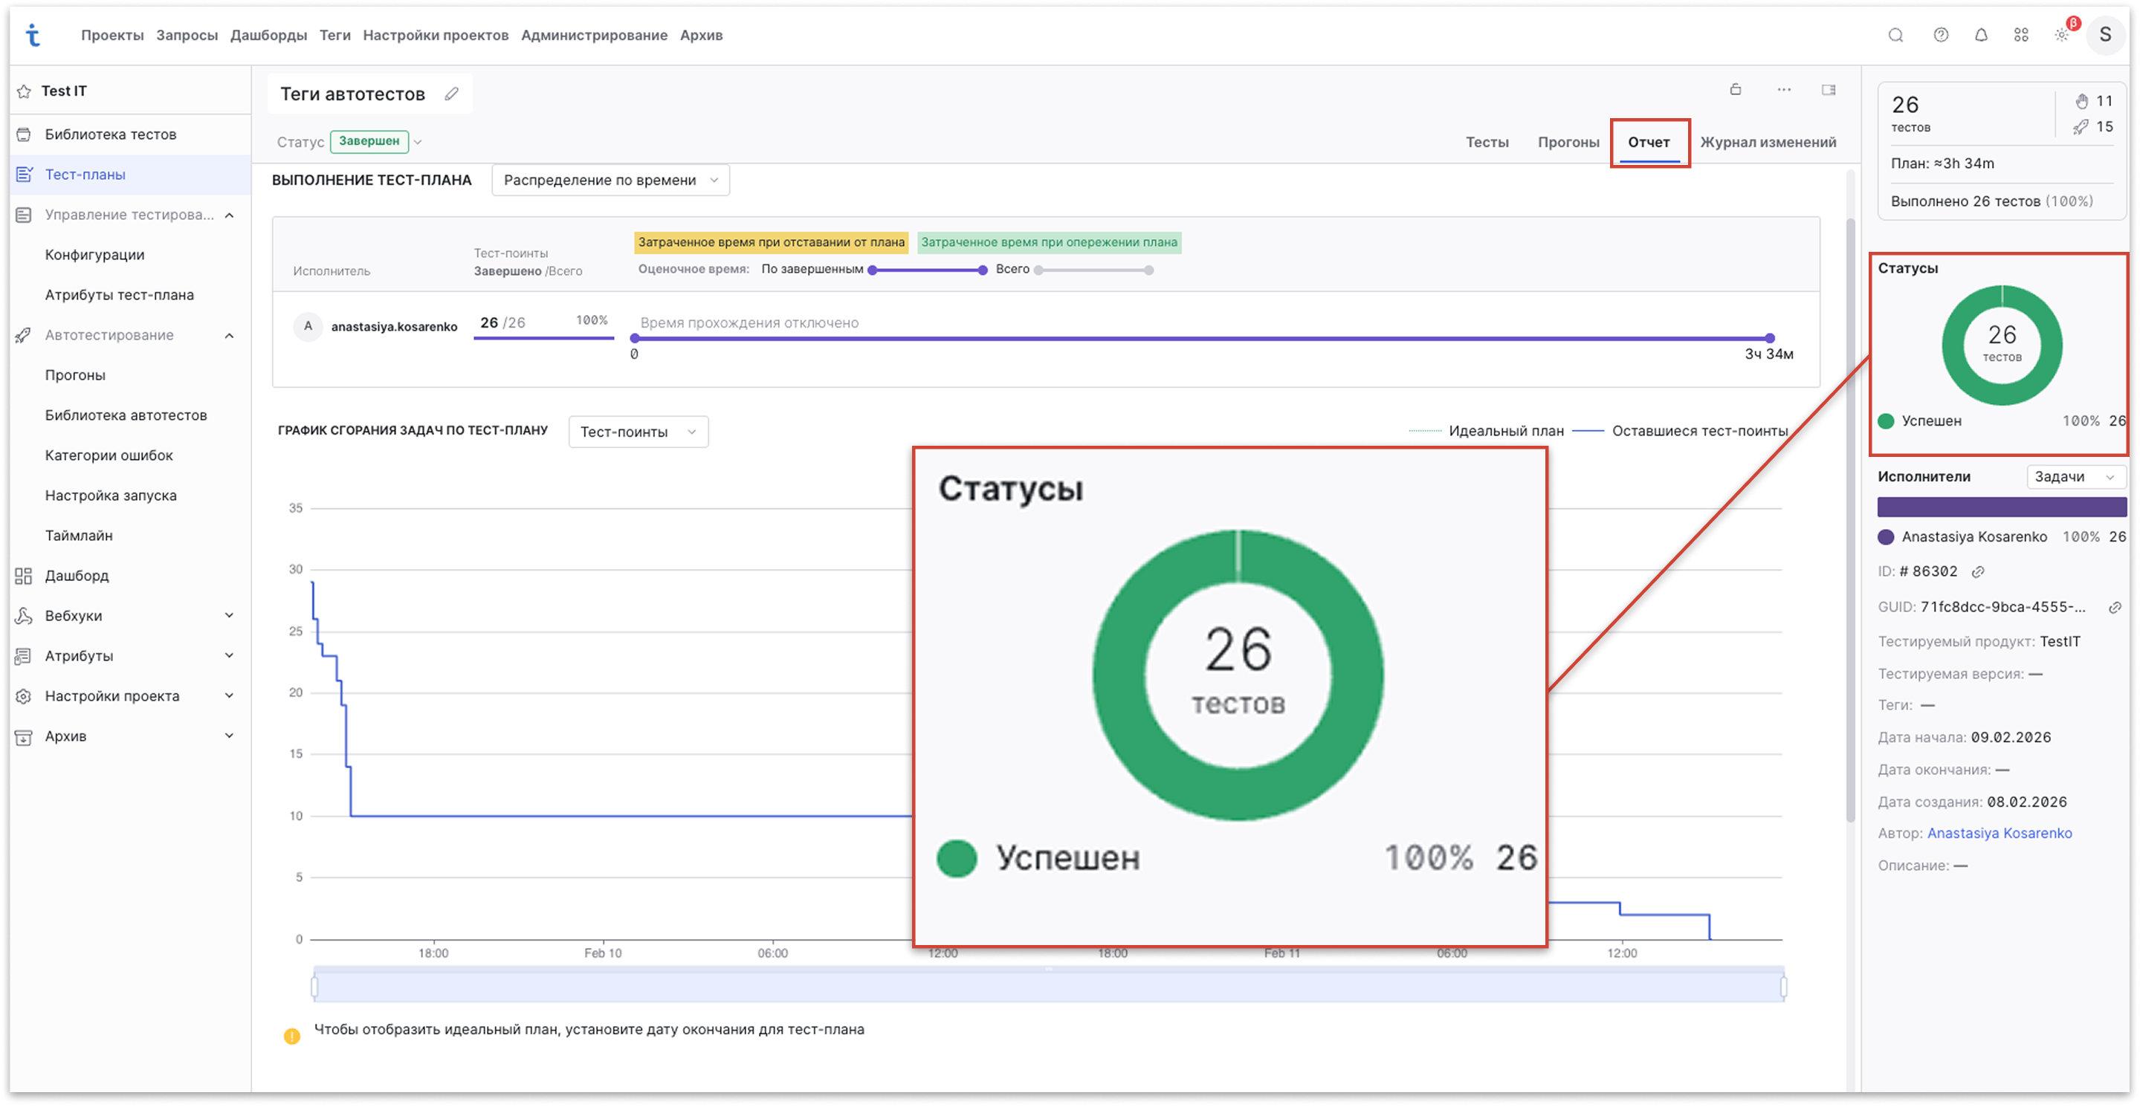Click the edit pencil next to 'Теги автотестов'
2140x1107 pixels.
[451, 94]
